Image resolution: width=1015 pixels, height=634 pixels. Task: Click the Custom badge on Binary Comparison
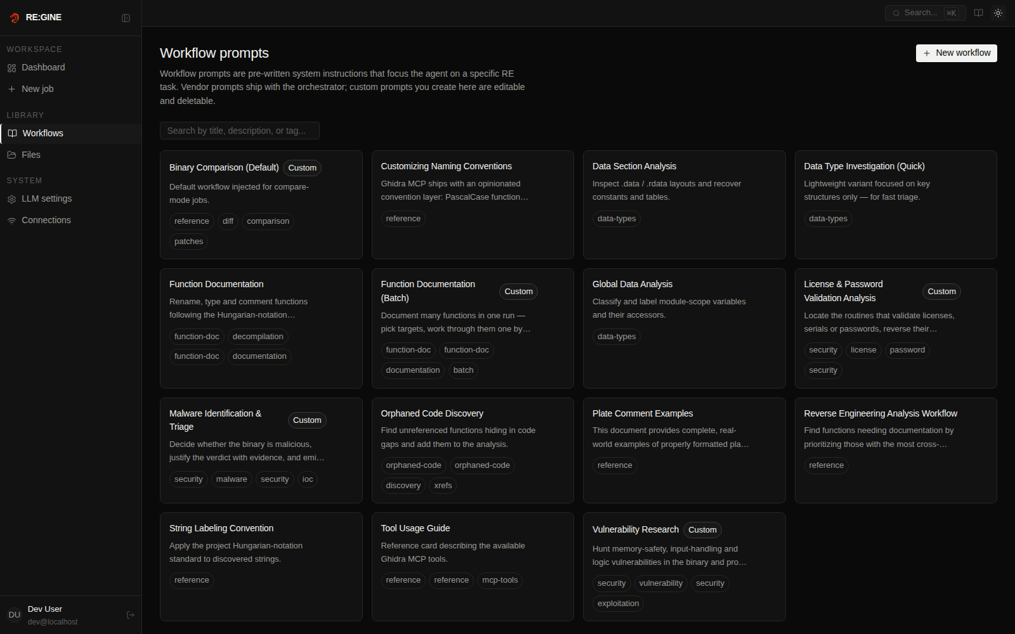[302, 168]
